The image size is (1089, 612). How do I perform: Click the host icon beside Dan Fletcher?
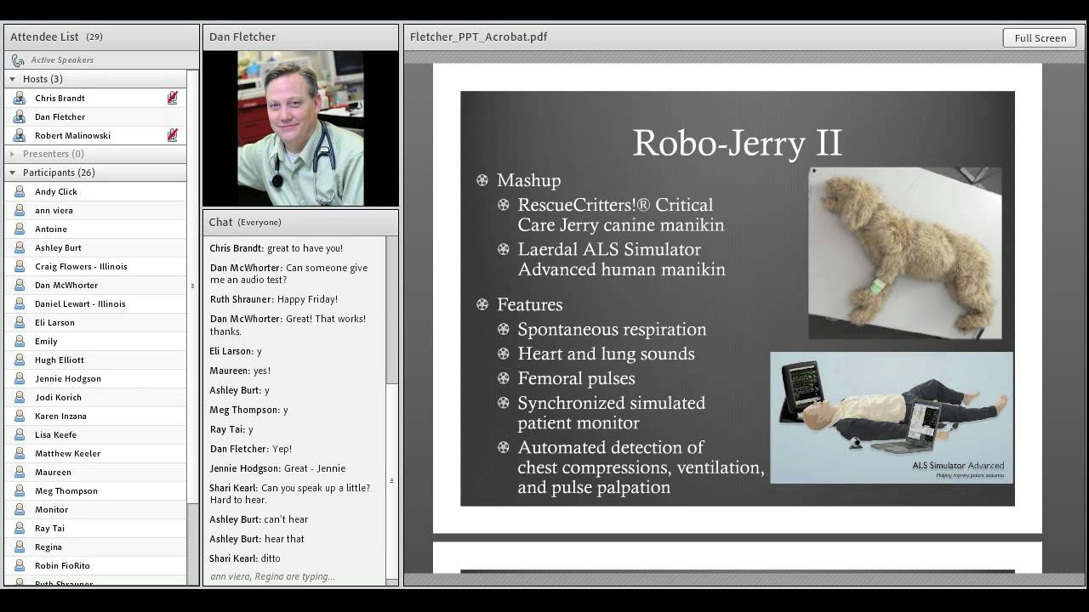coord(19,116)
